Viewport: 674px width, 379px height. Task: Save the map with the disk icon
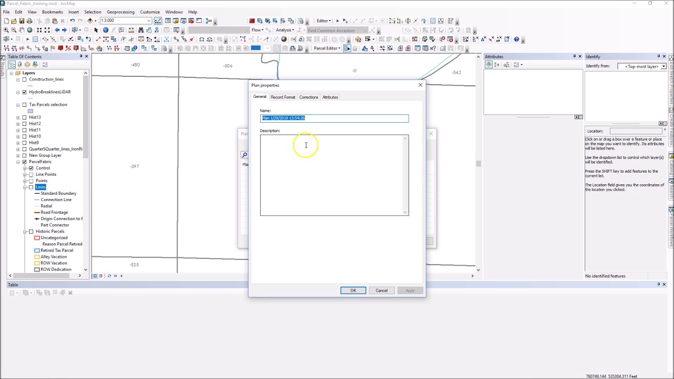click(22, 21)
